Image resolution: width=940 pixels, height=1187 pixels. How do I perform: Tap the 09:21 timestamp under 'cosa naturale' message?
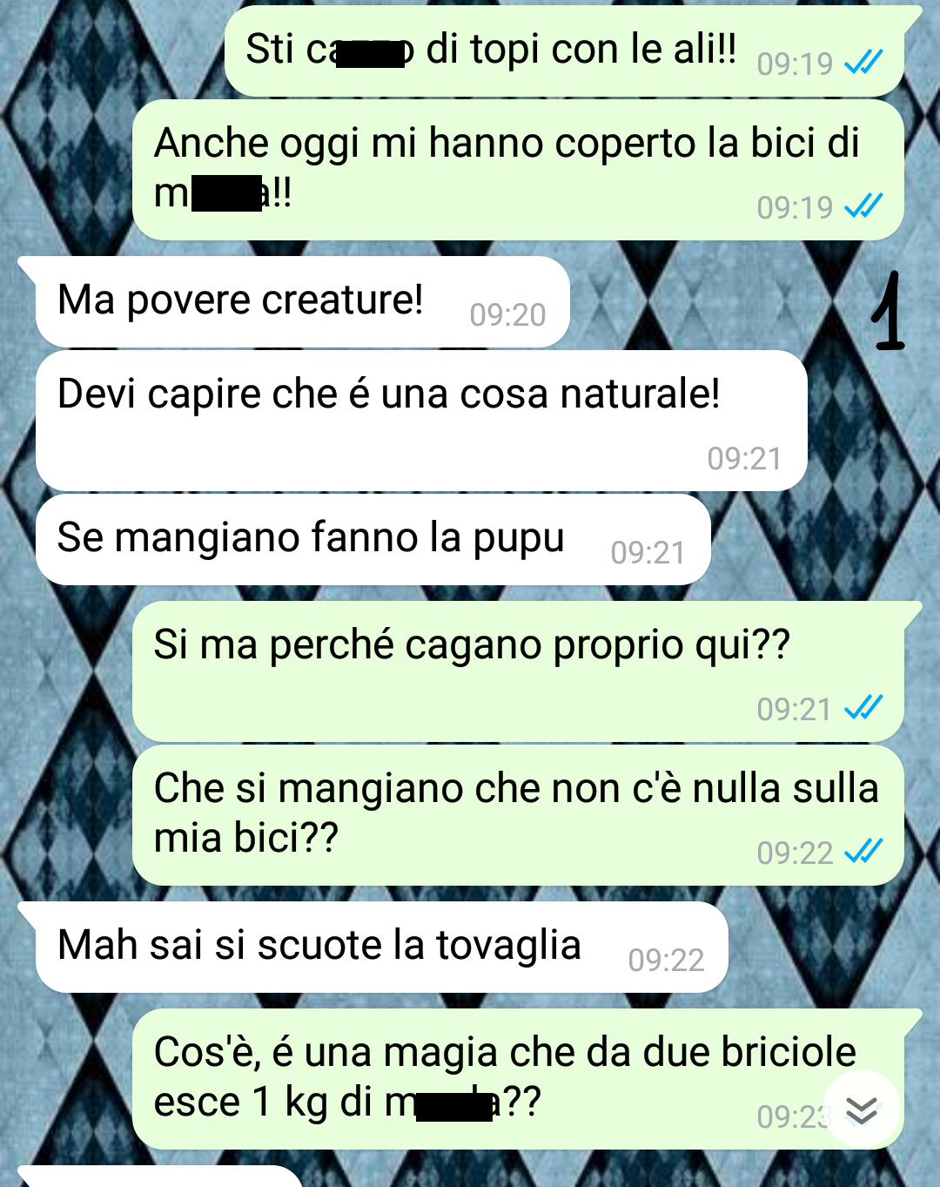744,458
